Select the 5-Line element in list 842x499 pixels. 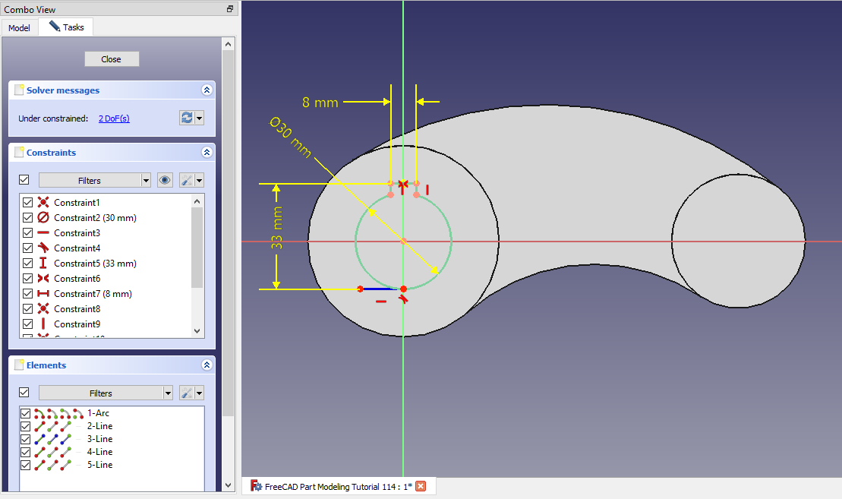99,465
